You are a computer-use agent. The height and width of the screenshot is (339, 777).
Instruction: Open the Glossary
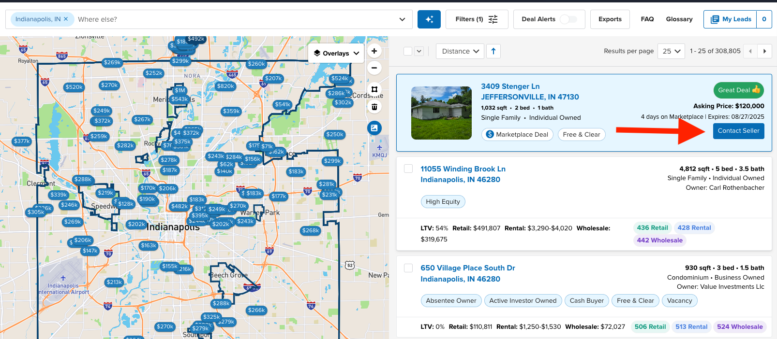pyautogui.click(x=679, y=19)
